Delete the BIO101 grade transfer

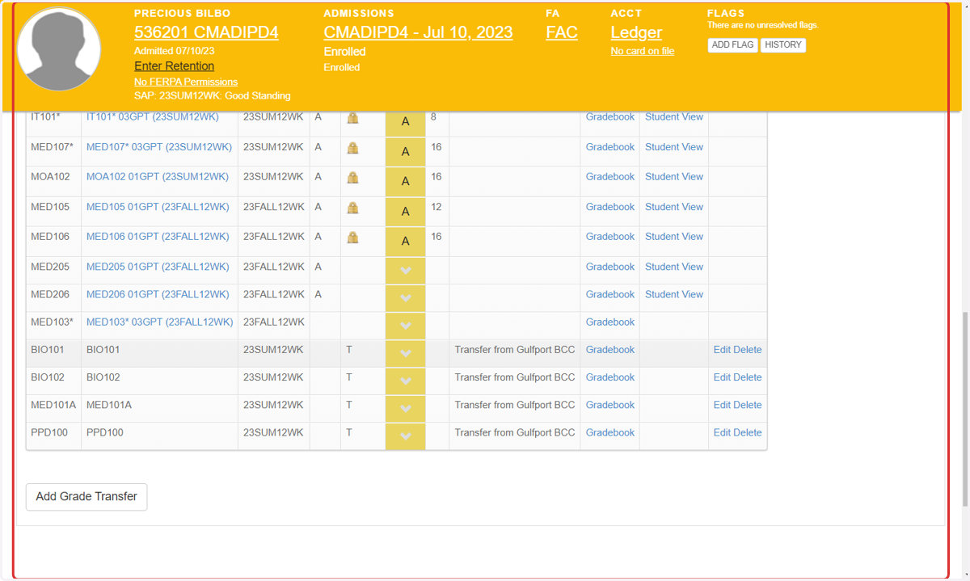coord(748,350)
